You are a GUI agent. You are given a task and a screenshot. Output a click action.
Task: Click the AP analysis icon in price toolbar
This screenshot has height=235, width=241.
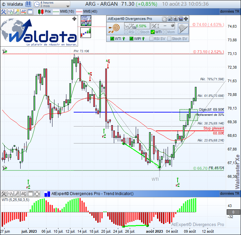click(x=24, y=12)
